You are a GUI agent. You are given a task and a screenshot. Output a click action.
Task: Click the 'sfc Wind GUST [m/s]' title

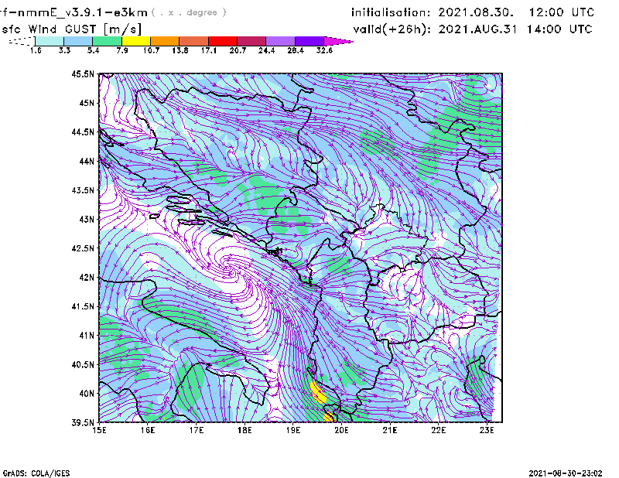click(x=72, y=29)
